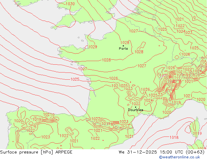Click the Paris city name label
This screenshot has width=207, height=160.
point(123,49)
